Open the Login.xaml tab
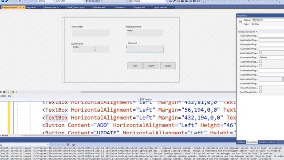This screenshot has height=160, width=284. (140, 8)
